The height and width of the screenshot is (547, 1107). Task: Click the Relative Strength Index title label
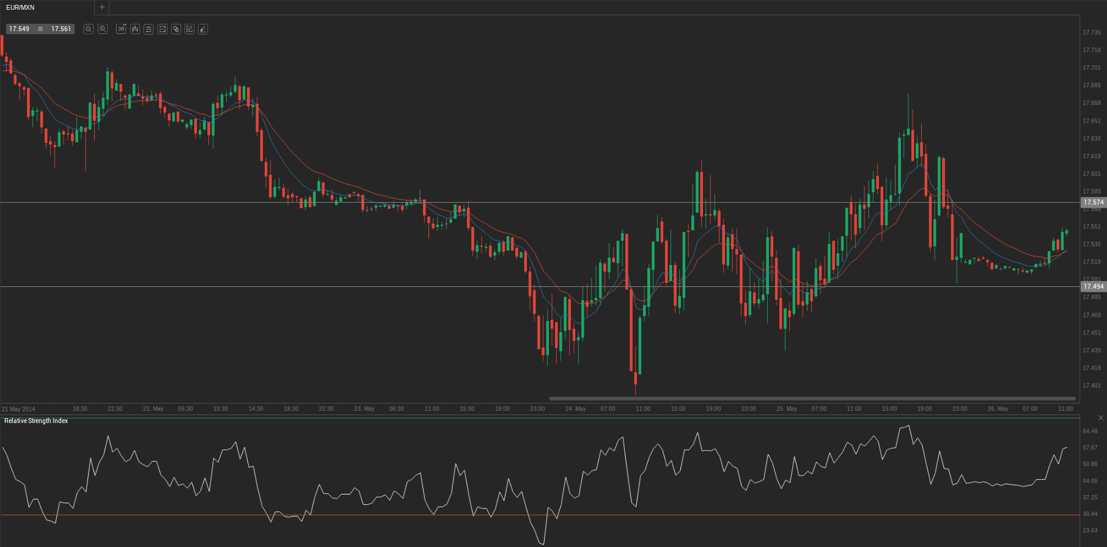tap(36, 421)
